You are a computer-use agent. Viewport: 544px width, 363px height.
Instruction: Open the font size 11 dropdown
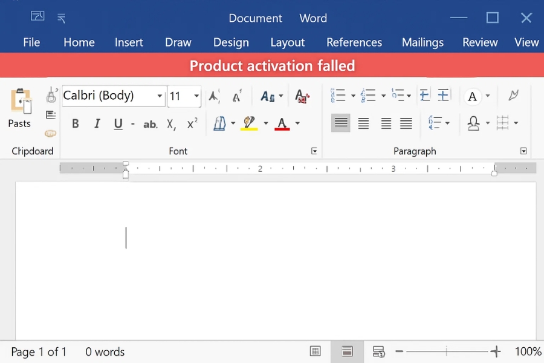[196, 96]
